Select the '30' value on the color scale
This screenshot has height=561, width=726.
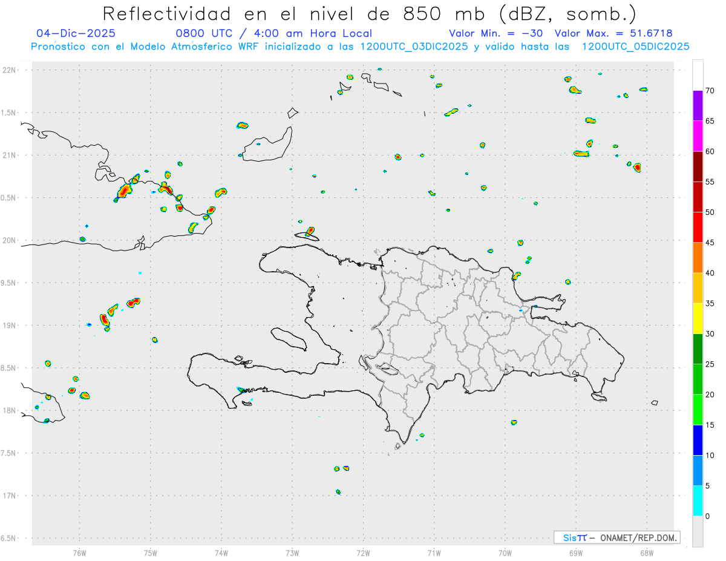[x=710, y=334]
